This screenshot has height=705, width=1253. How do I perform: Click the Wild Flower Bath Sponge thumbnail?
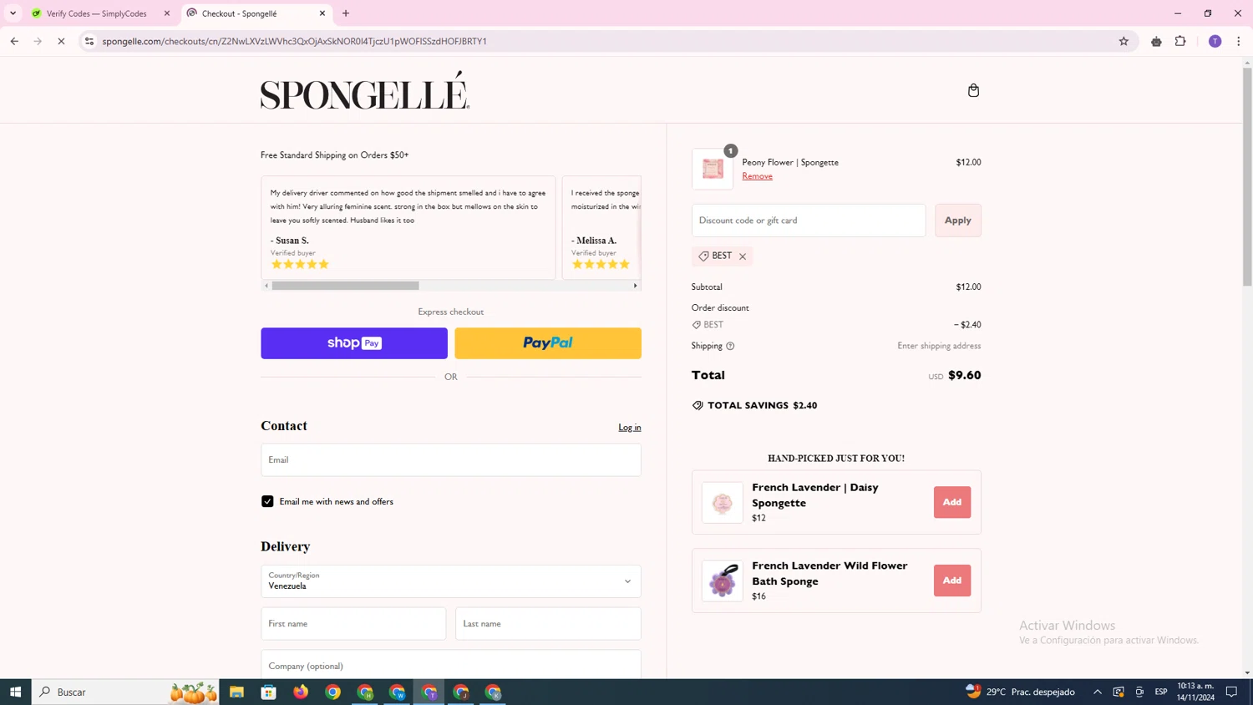click(x=723, y=581)
